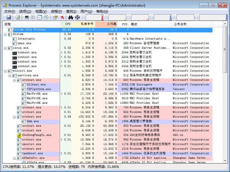Click the Tencent company name cell

(179, 89)
